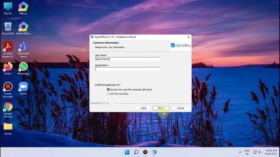This screenshot has width=280, height=157.
Task: Open the screen recorder taskbar icon
Action: [x=145, y=152]
